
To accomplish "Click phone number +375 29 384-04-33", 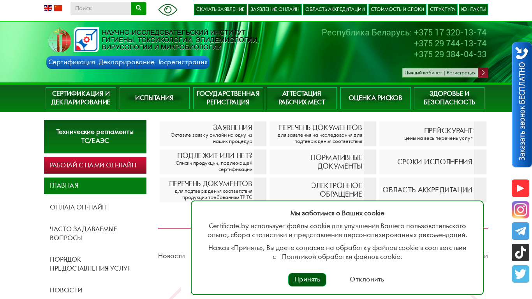I will pos(450,54).
